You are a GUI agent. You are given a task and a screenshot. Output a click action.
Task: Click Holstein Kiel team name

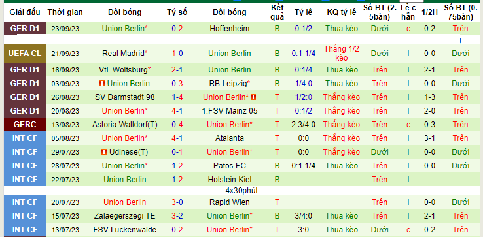230,179
